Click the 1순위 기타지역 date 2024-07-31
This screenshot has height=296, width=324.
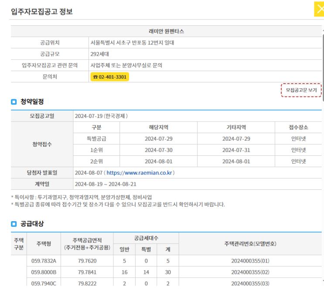[236, 150]
